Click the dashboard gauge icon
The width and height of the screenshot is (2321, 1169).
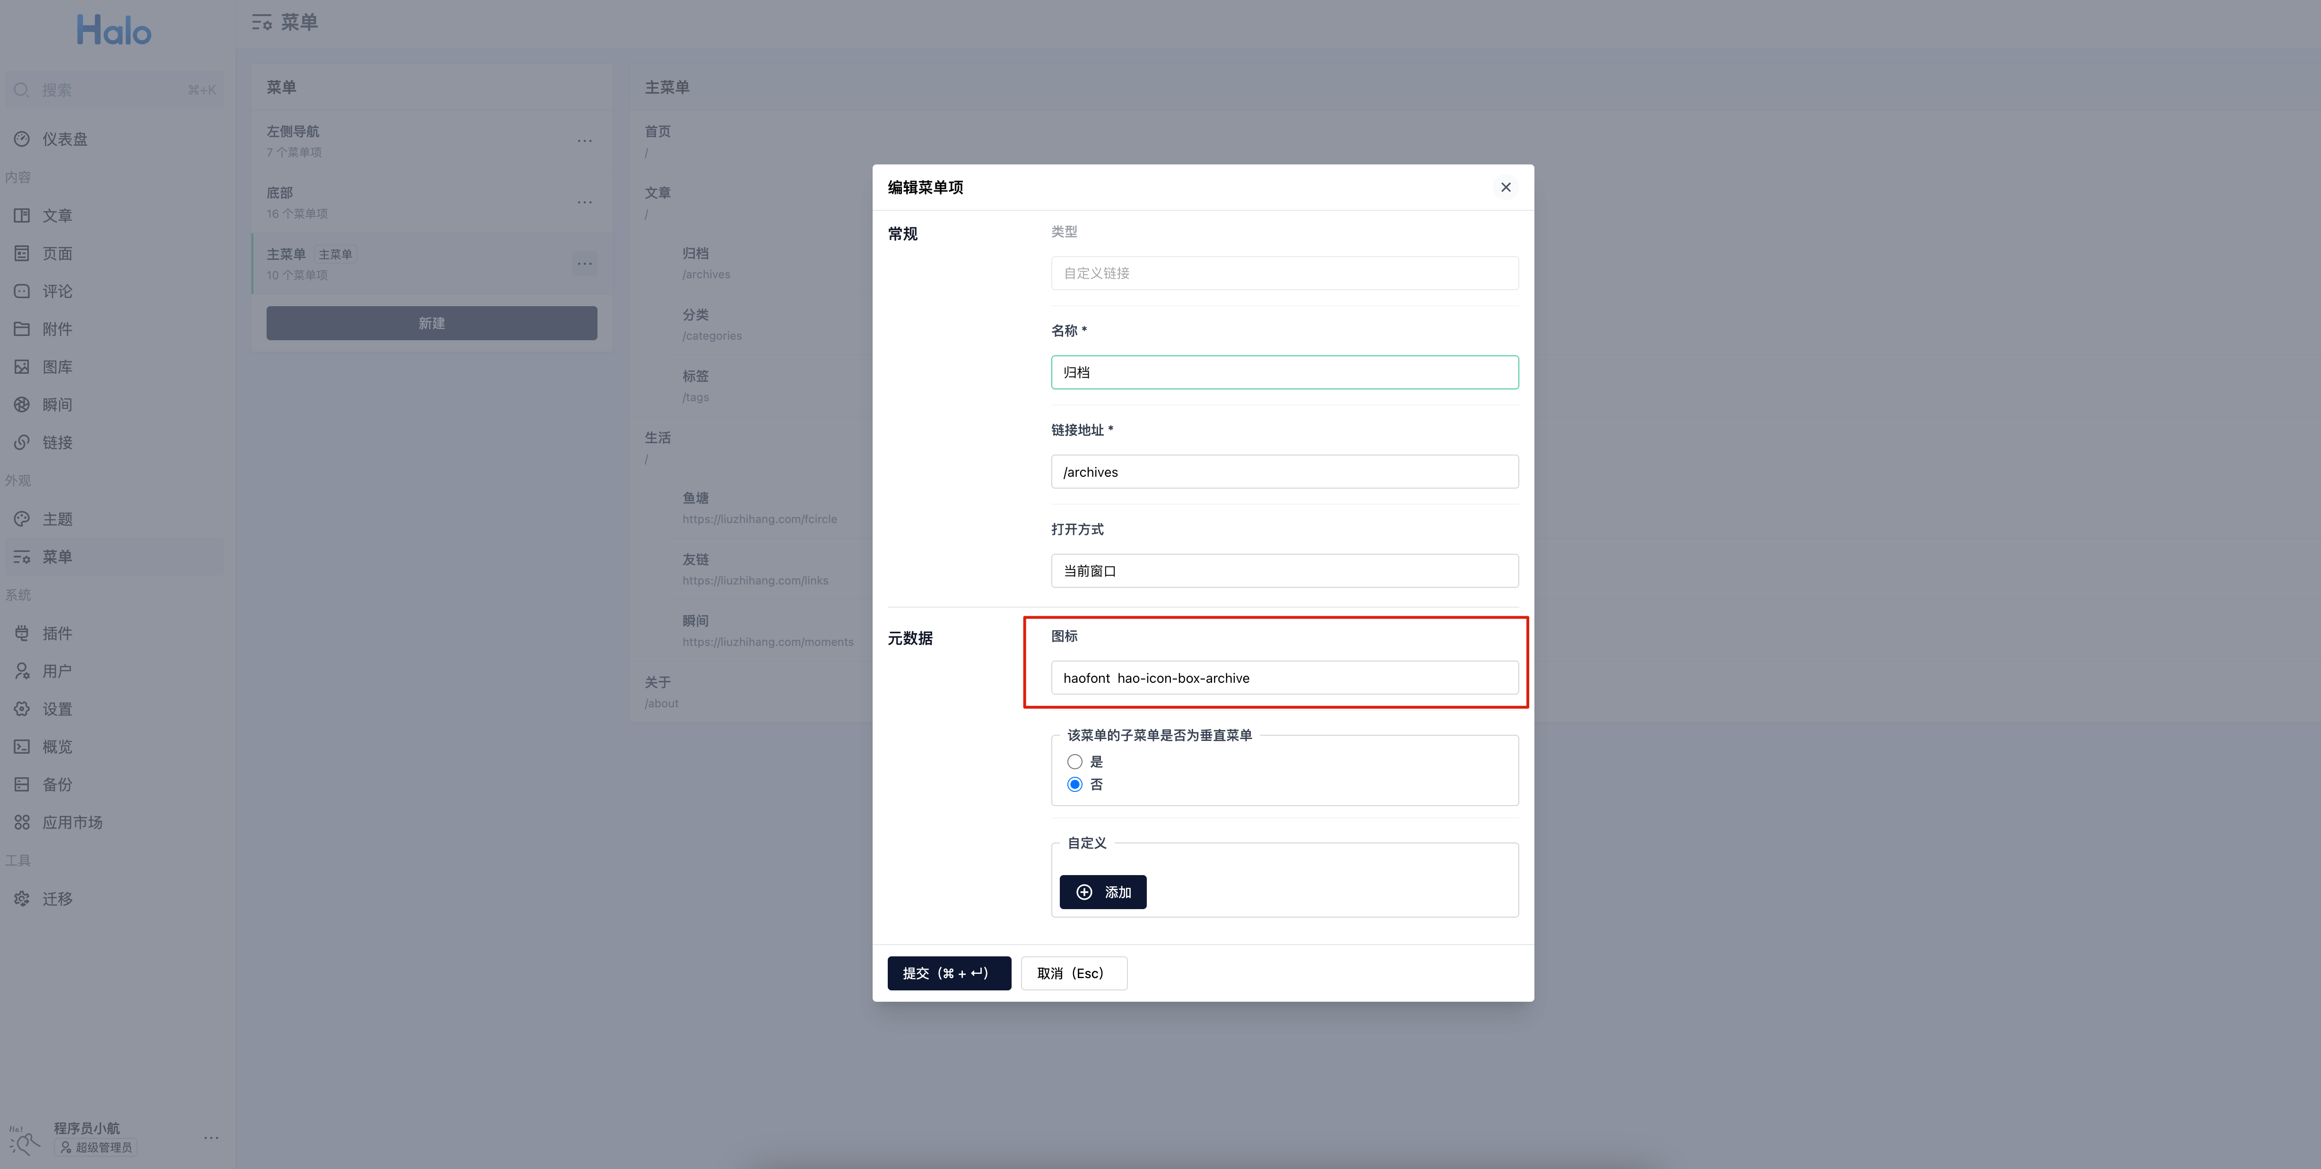tap(22, 139)
